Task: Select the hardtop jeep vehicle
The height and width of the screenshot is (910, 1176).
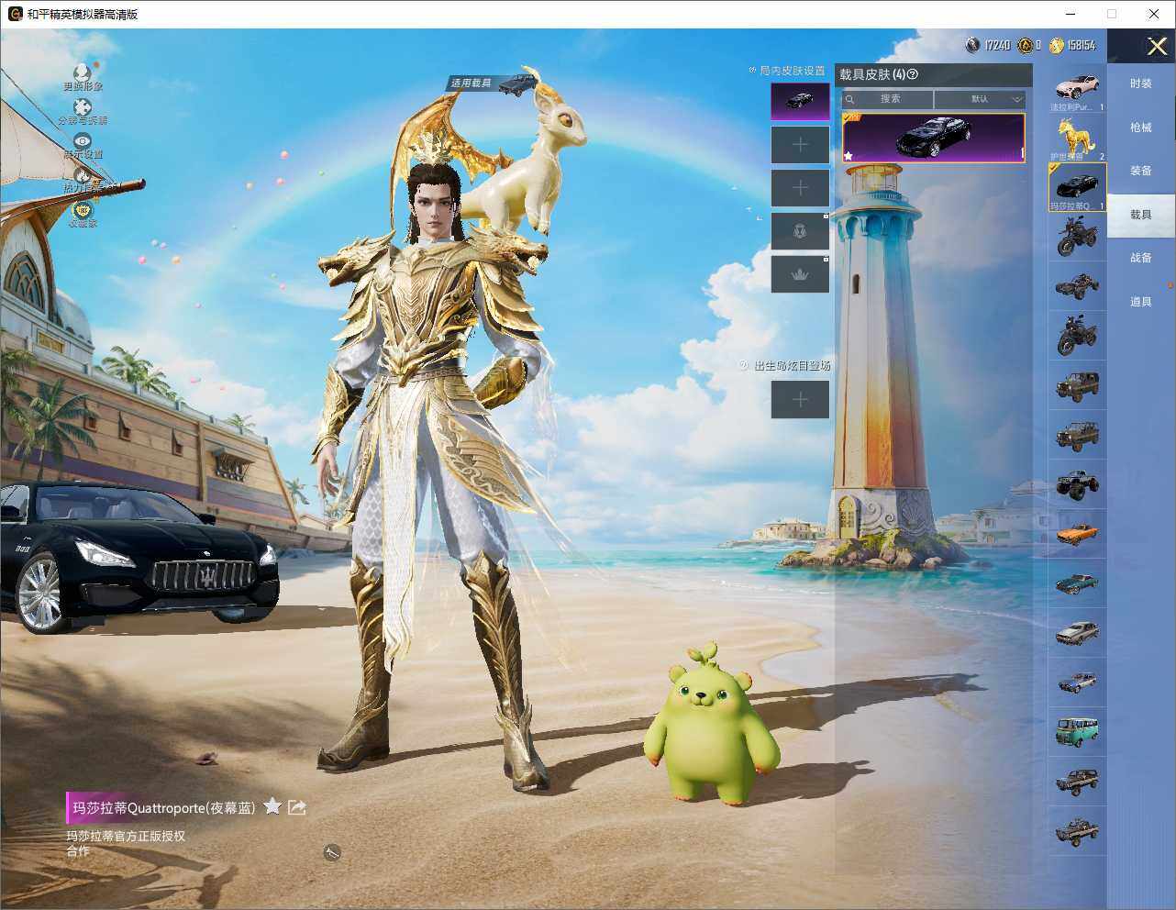Action: pyautogui.click(x=1078, y=385)
